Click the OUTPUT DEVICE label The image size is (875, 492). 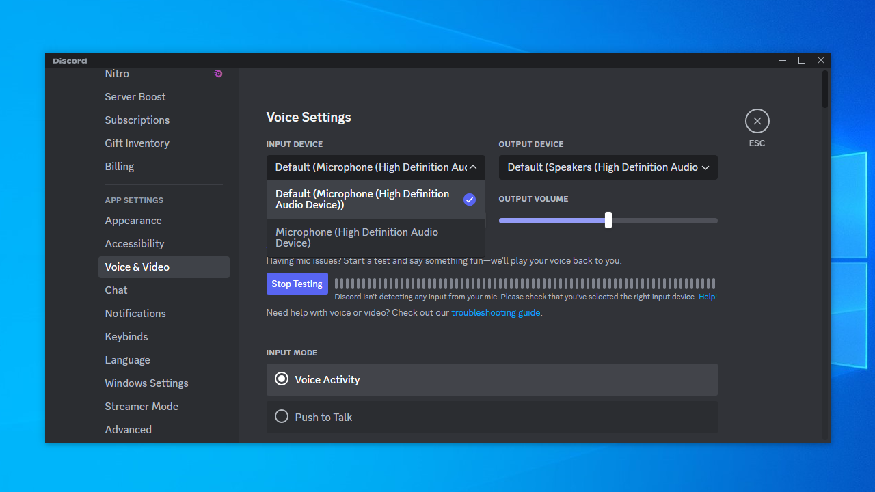[x=531, y=144]
